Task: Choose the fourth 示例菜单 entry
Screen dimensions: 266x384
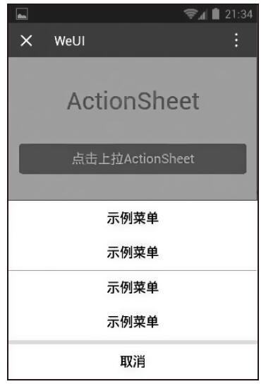Action: [x=133, y=322]
